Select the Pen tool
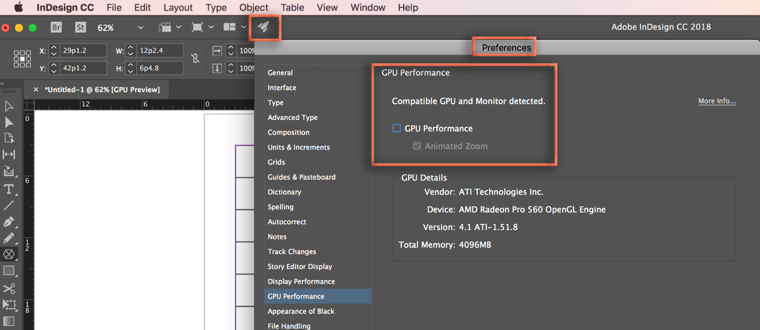The image size is (760, 330). [x=9, y=222]
